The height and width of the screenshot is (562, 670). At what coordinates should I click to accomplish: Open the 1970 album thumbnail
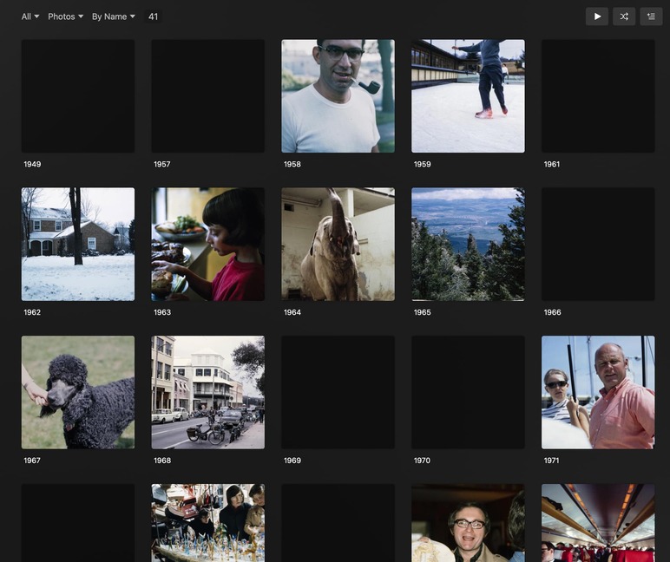click(x=468, y=392)
